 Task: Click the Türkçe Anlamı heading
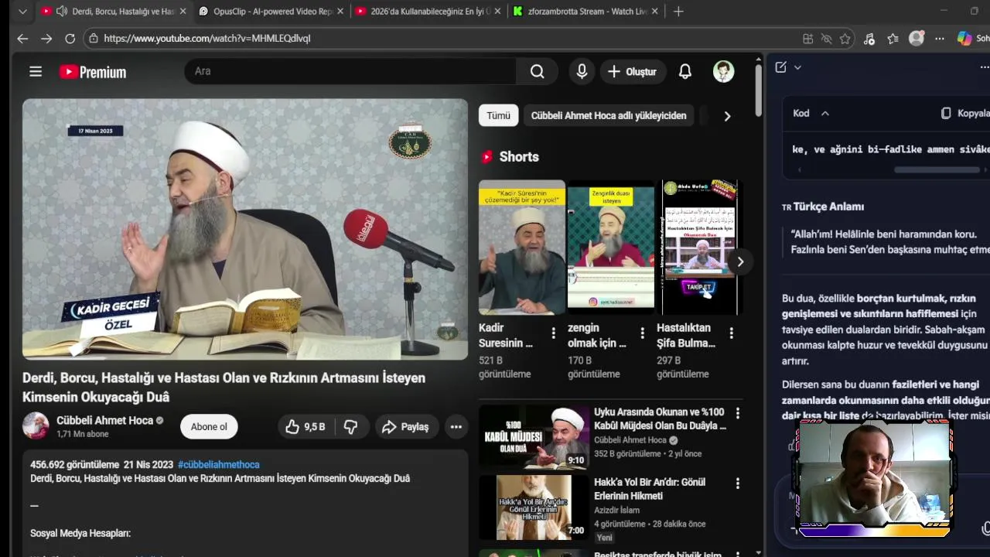tap(828, 207)
